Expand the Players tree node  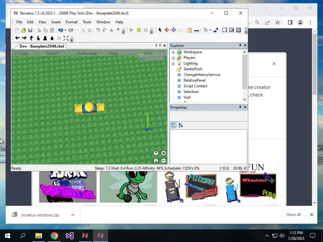173,58
